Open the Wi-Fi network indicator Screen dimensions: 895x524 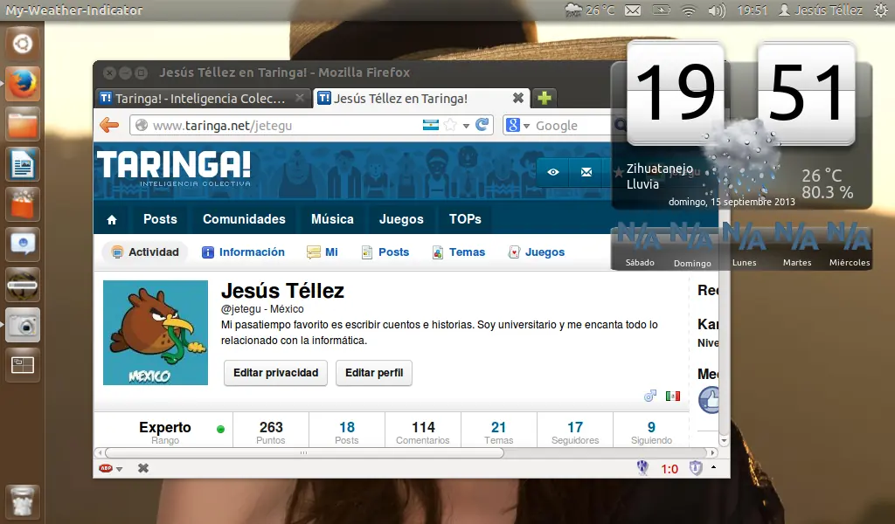tap(689, 10)
